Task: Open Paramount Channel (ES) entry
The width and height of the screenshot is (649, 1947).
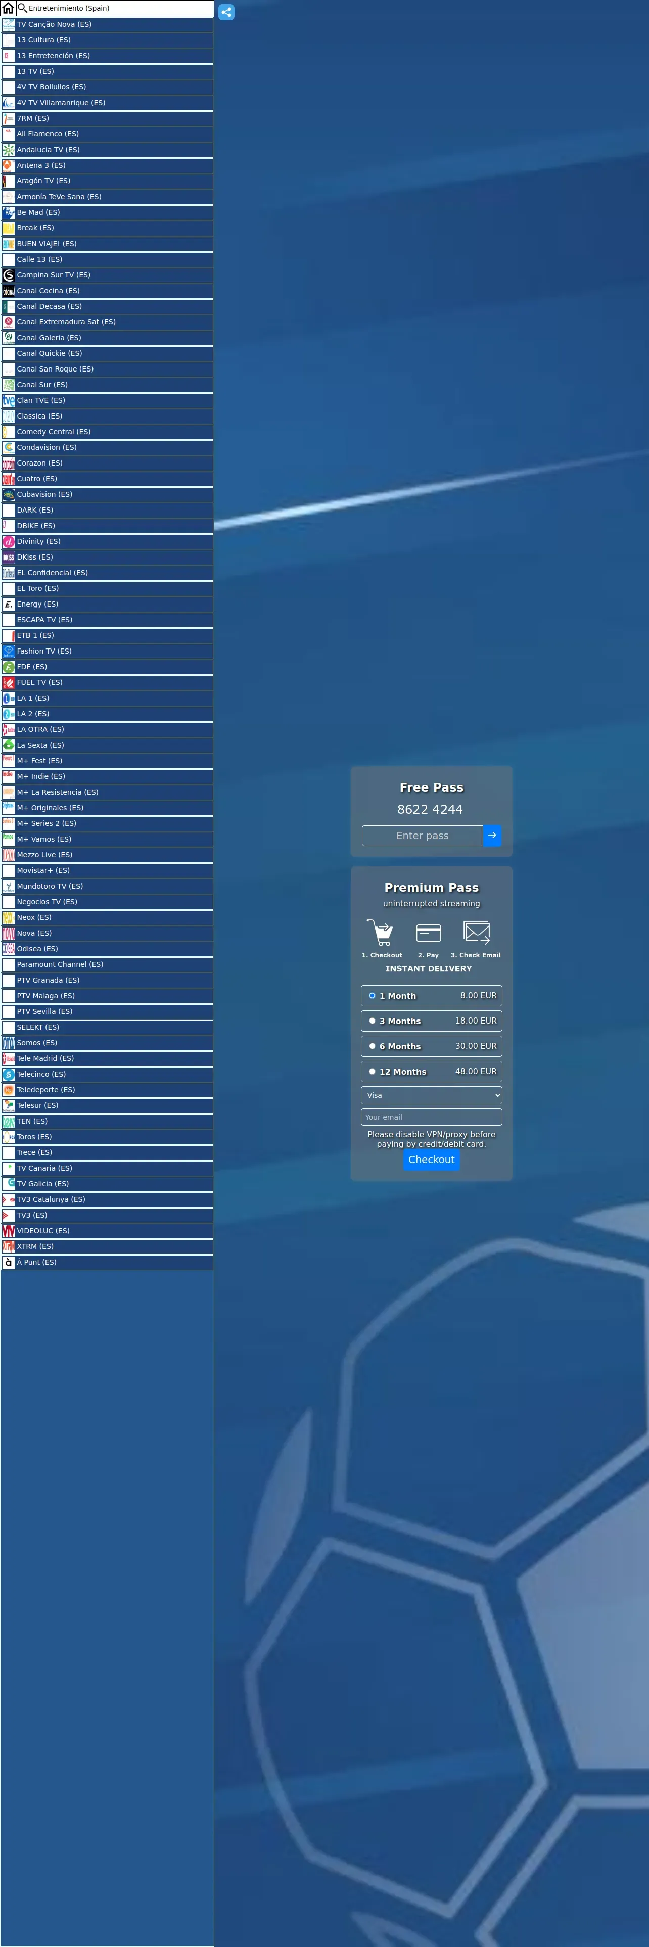Action: coord(107,964)
